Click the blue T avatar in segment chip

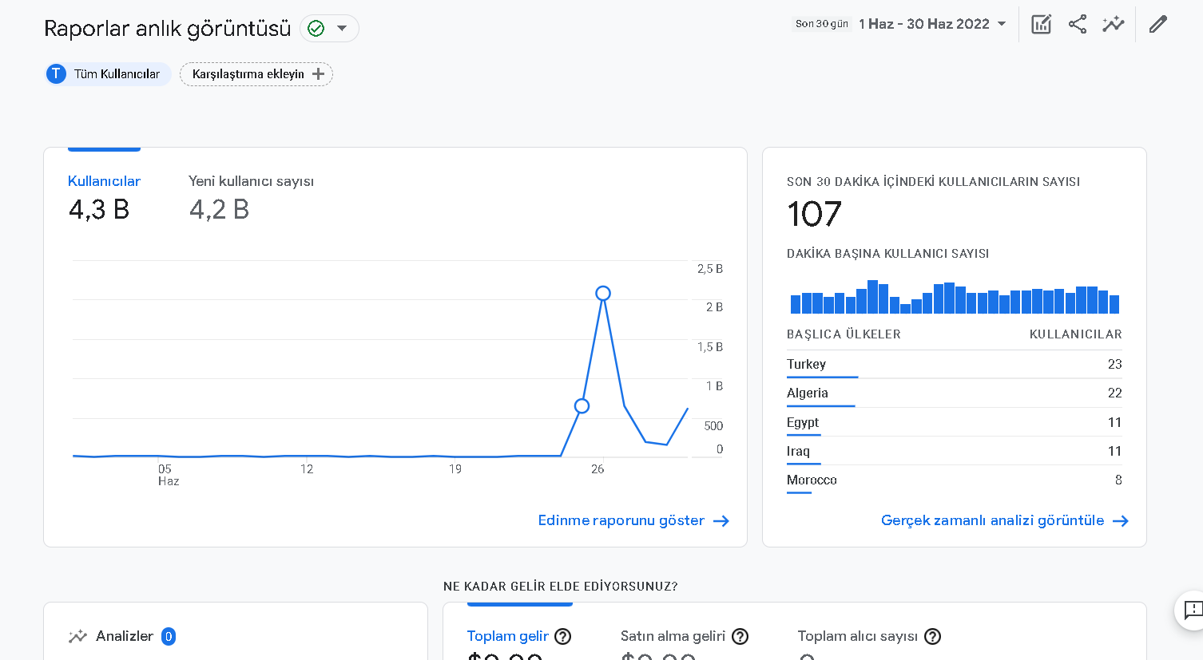[x=56, y=74]
